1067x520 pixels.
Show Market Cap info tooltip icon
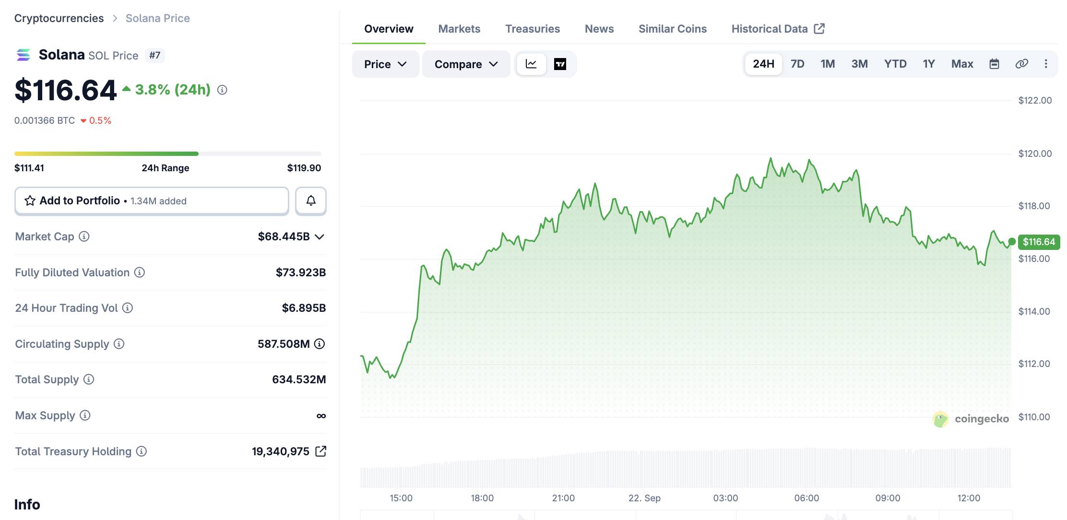pyautogui.click(x=84, y=236)
